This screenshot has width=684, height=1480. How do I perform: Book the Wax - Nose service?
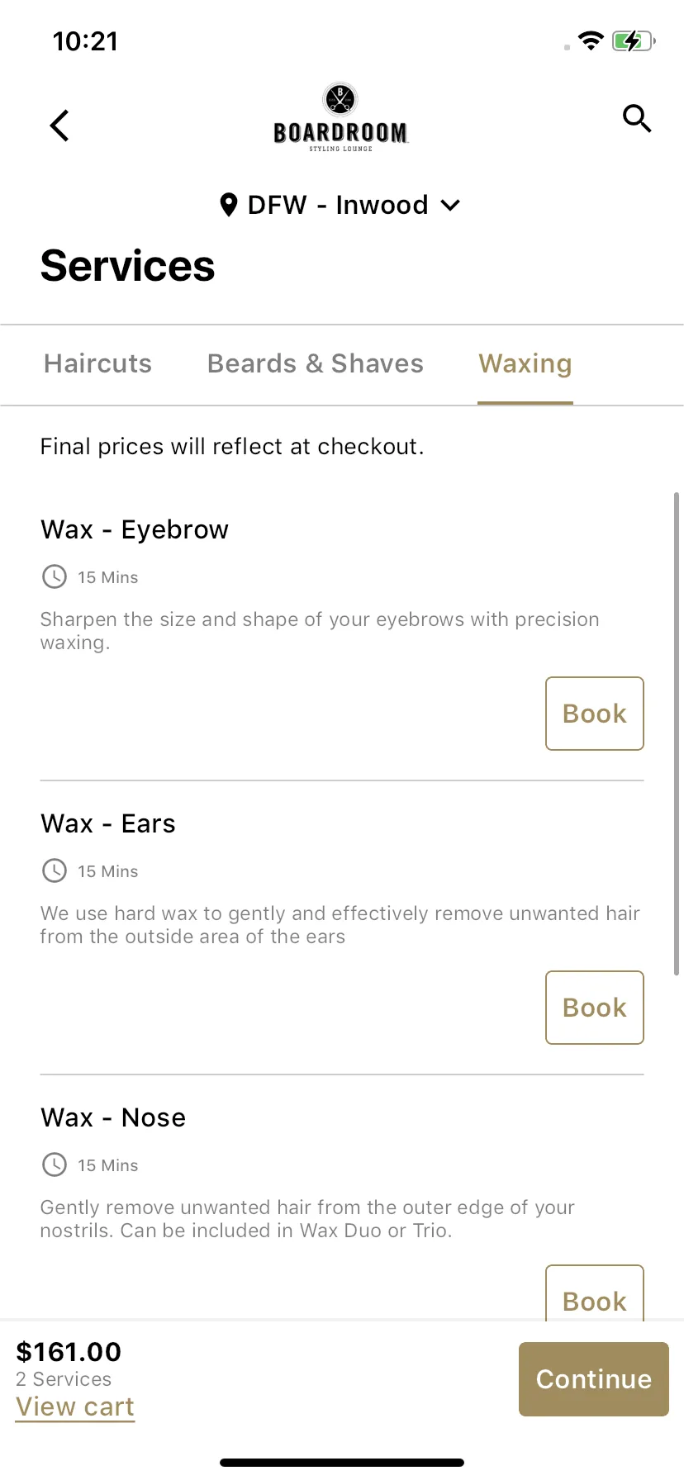[595, 1293]
